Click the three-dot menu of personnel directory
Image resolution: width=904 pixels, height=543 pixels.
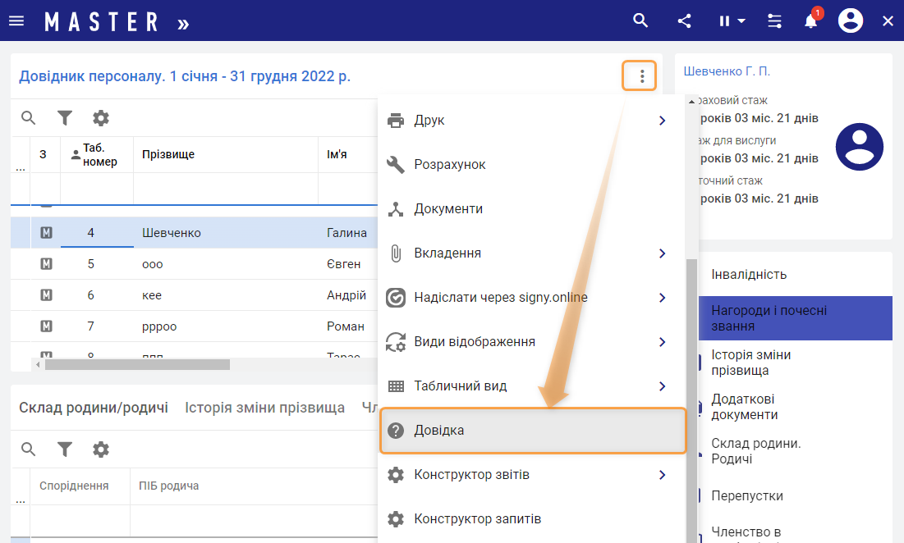coord(641,77)
